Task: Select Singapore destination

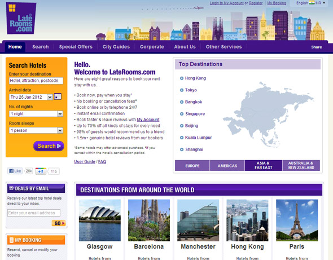Action: pos(195,114)
